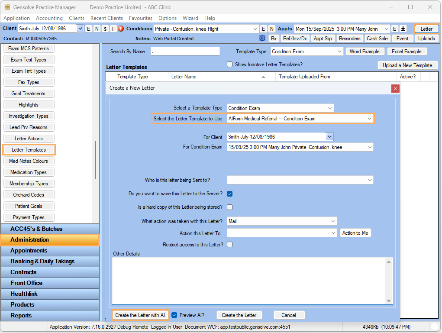The width and height of the screenshot is (442, 333).
Task: Expand the 'Who is this letter being Sent to' dropdown
Action: click(369, 180)
